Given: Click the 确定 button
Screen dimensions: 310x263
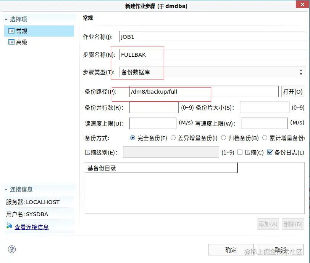Looking at the screenshot, I should point(230,250).
